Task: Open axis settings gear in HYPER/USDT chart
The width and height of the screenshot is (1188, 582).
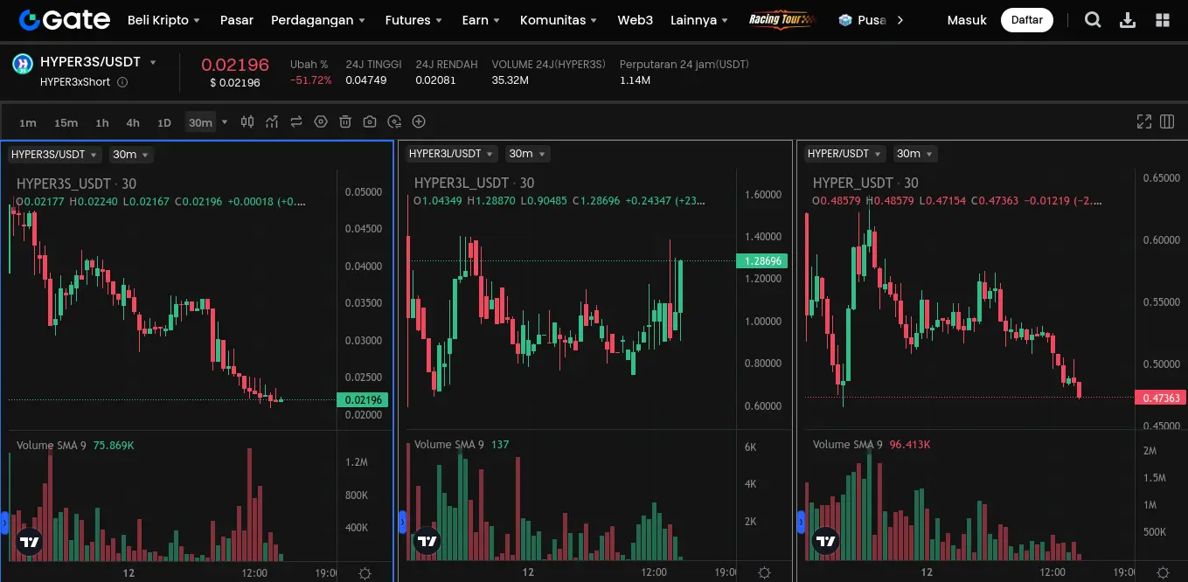Action: click(x=1163, y=573)
